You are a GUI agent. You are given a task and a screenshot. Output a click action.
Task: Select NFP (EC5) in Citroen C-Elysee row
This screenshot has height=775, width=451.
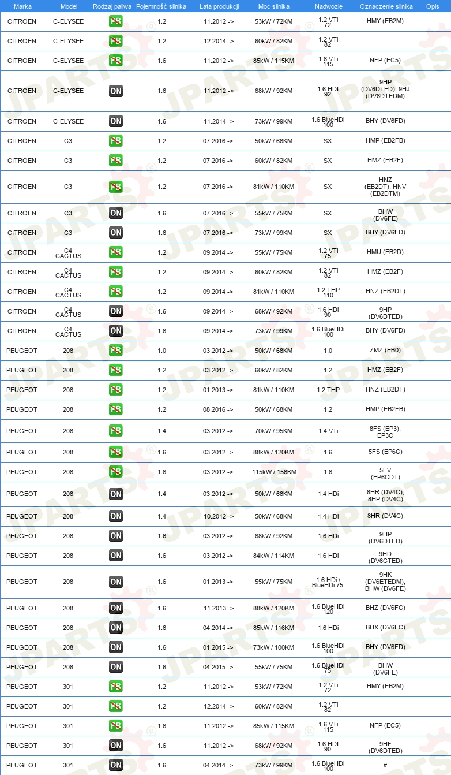click(x=385, y=60)
